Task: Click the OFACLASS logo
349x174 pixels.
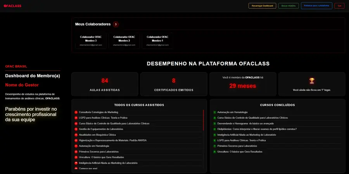Action: pos(12,6)
